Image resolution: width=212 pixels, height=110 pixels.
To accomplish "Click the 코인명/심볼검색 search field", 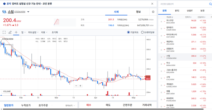I will click(183, 4).
